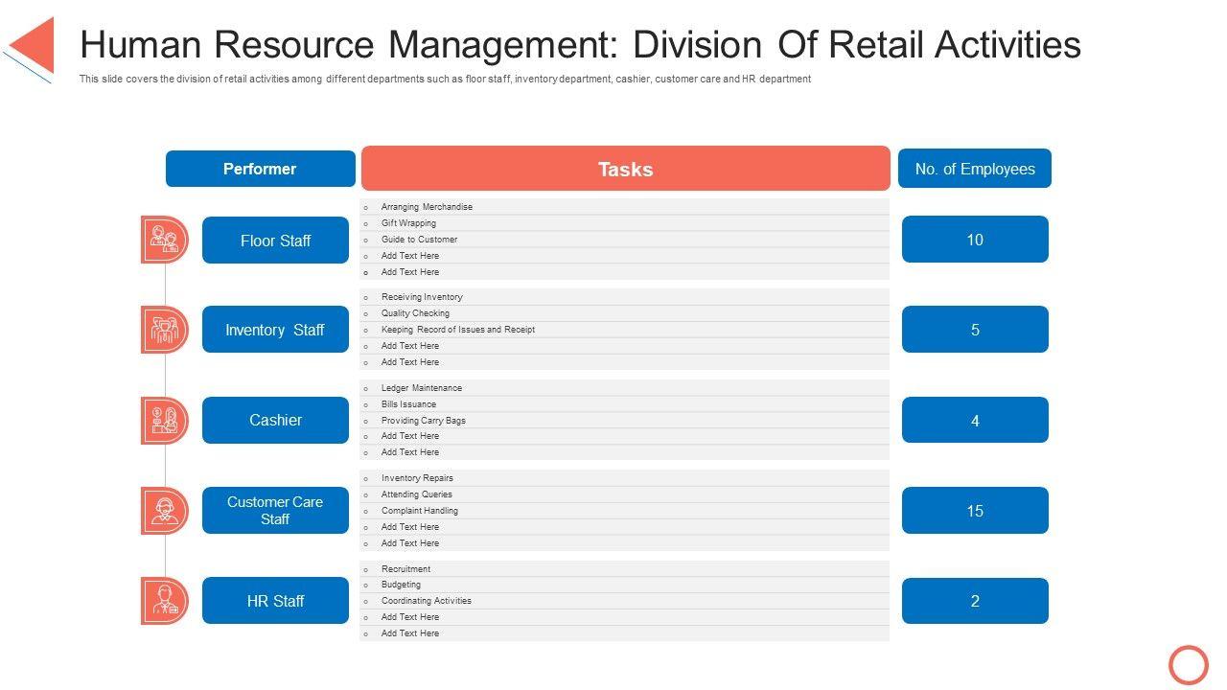
Task: Select the No. of Employees header
Action: [x=974, y=169]
